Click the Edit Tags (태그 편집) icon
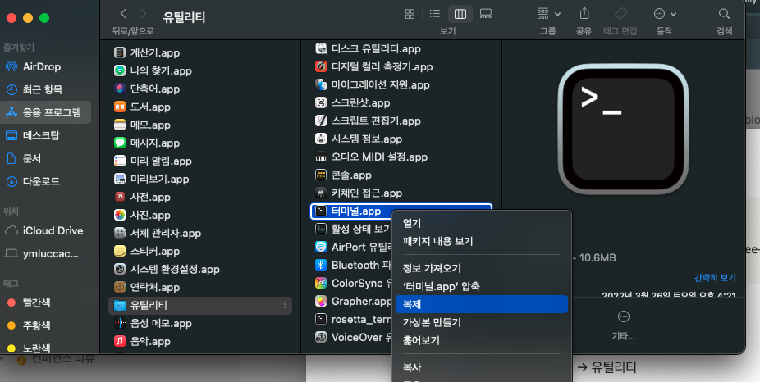Image resolution: width=760 pixels, height=382 pixels. 620,14
